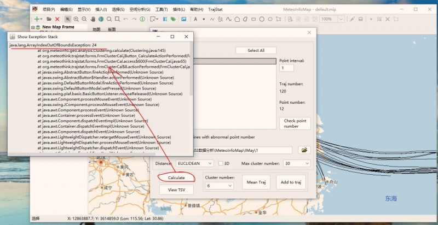Image resolution: width=438 pixels, height=225 pixels.
Task: Select the Zoom Out tool
Action: click(84, 19)
